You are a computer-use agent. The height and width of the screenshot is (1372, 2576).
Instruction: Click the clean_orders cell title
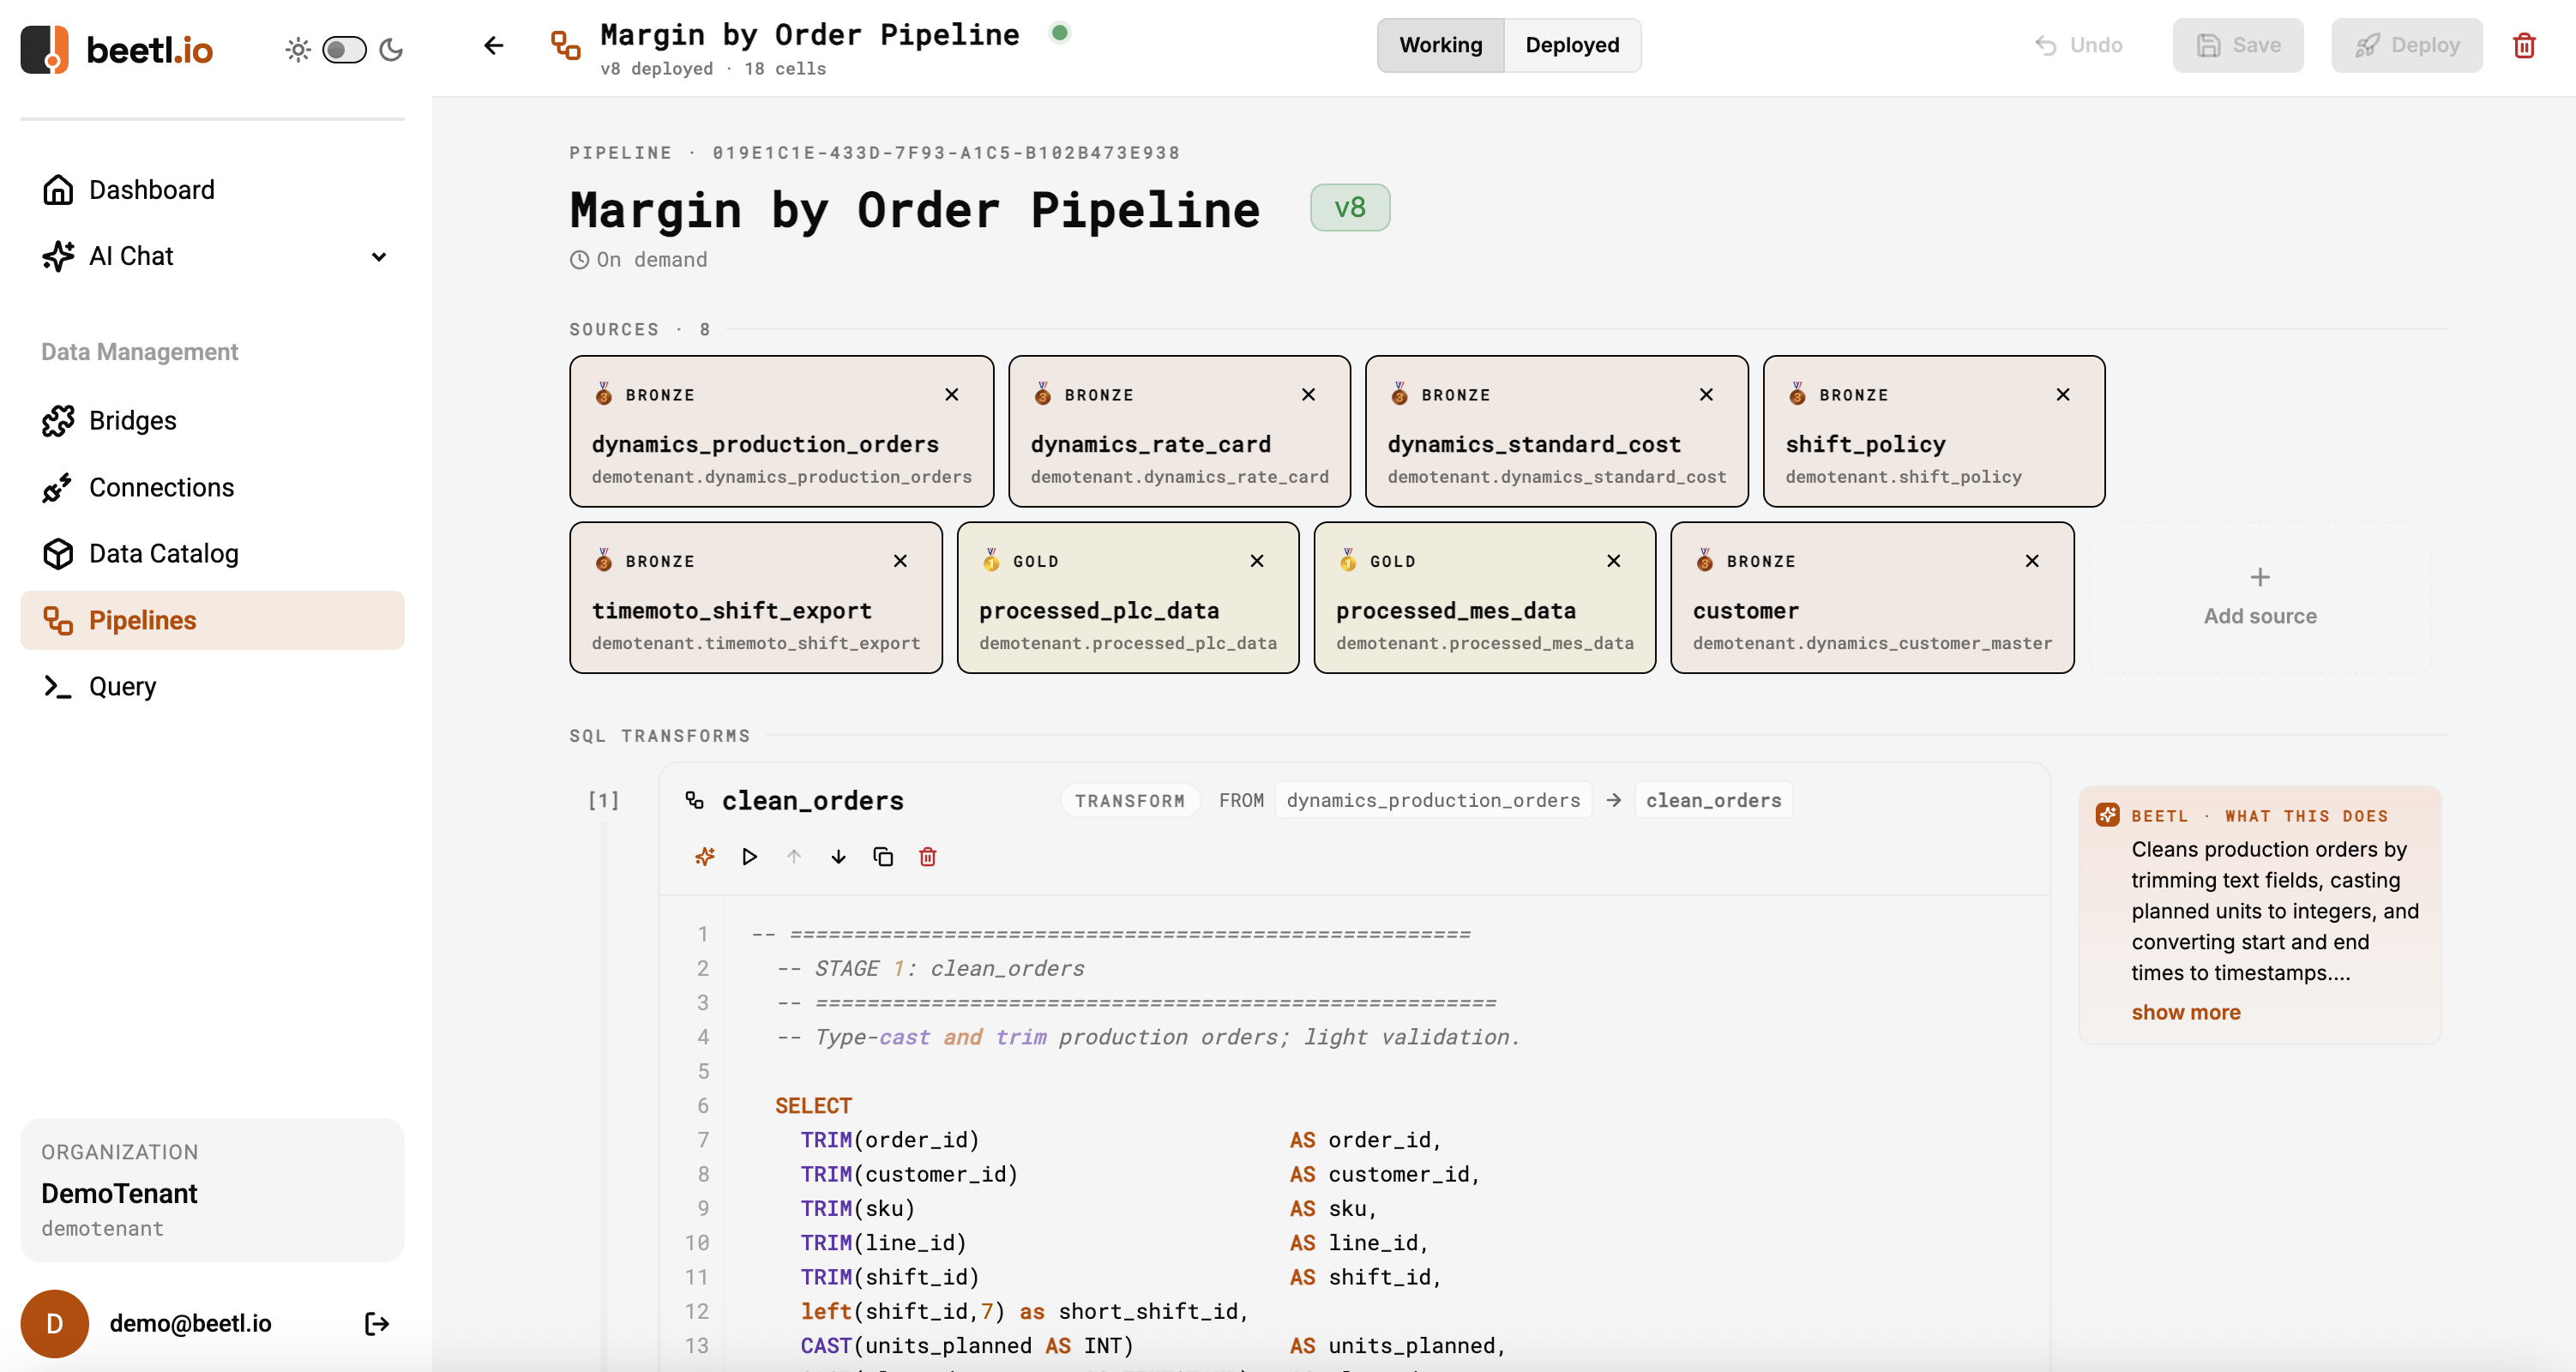813,801
